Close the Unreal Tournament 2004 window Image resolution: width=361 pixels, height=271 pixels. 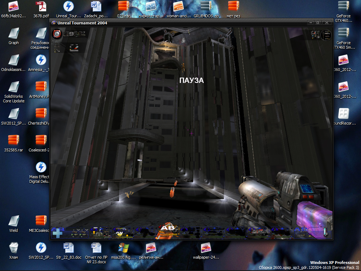(x=326, y=23)
